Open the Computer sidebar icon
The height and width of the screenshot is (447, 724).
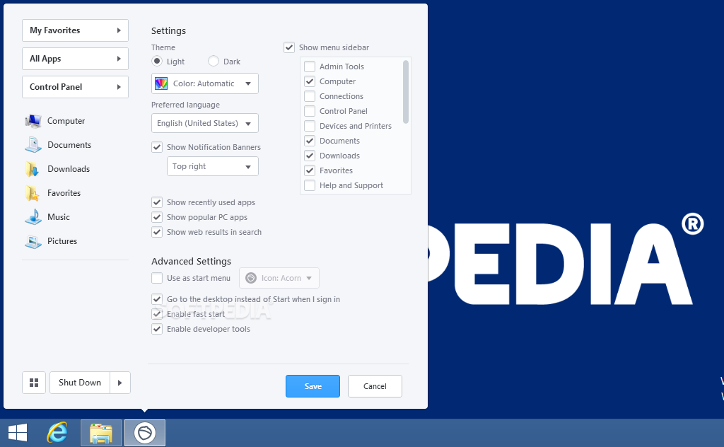point(33,121)
